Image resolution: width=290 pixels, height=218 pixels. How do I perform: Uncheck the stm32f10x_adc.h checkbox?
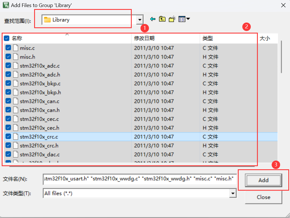(8, 74)
